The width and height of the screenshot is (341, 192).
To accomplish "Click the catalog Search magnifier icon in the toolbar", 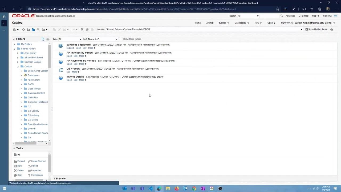I will tap(38, 30).
